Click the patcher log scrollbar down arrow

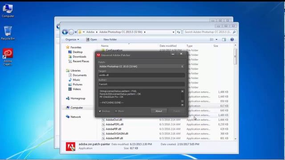(182, 105)
